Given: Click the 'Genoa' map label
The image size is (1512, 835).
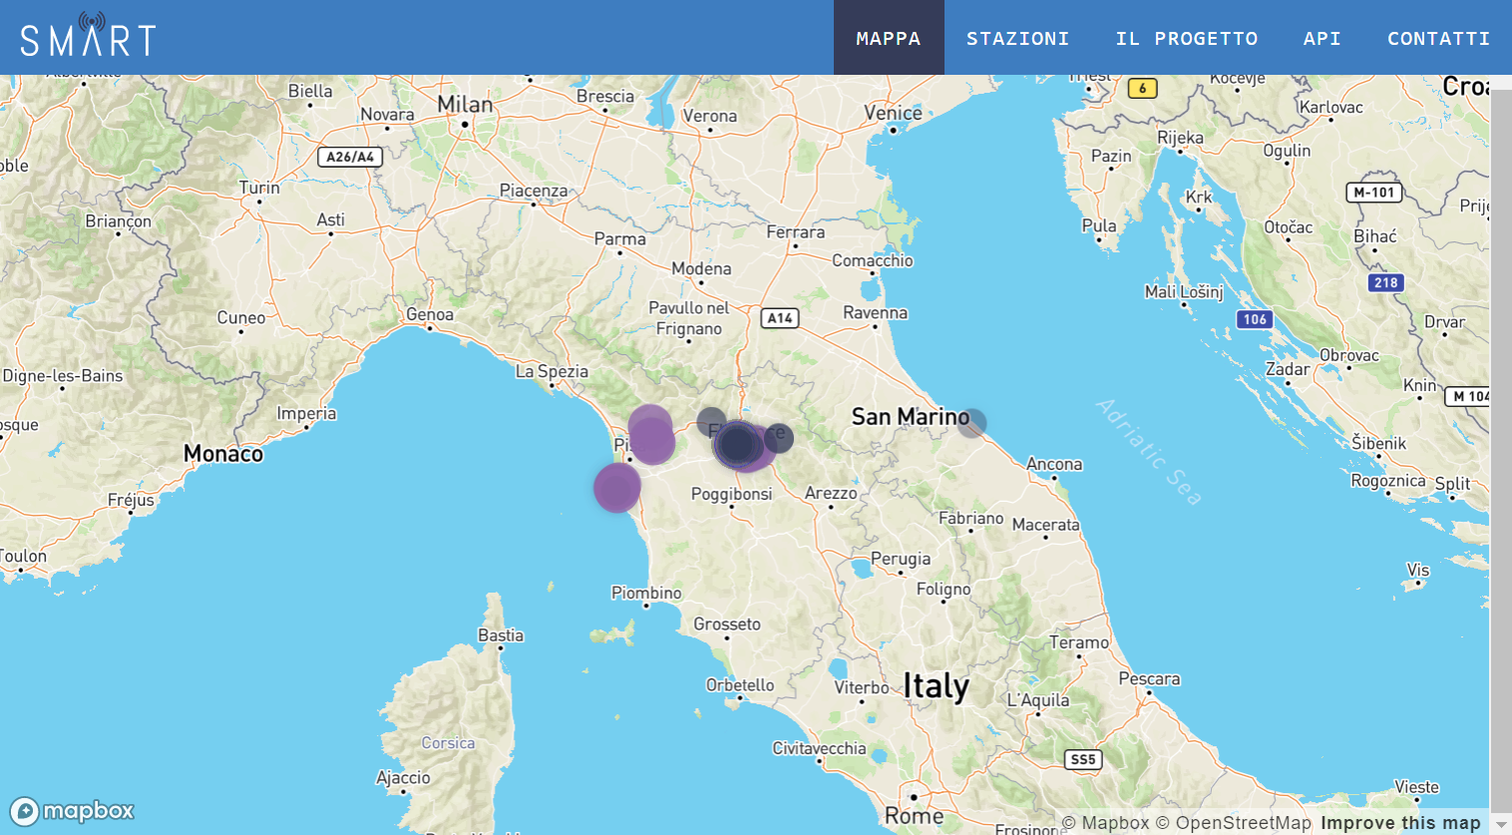Looking at the screenshot, I should tap(430, 314).
